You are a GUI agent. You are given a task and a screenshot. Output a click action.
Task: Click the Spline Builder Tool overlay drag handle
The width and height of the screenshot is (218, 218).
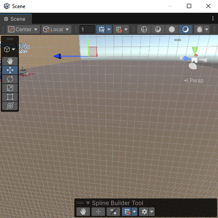[x=80, y=203]
